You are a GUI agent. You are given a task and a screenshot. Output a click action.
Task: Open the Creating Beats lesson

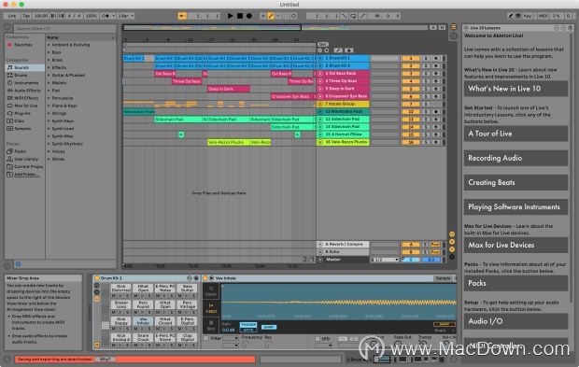tap(515, 182)
